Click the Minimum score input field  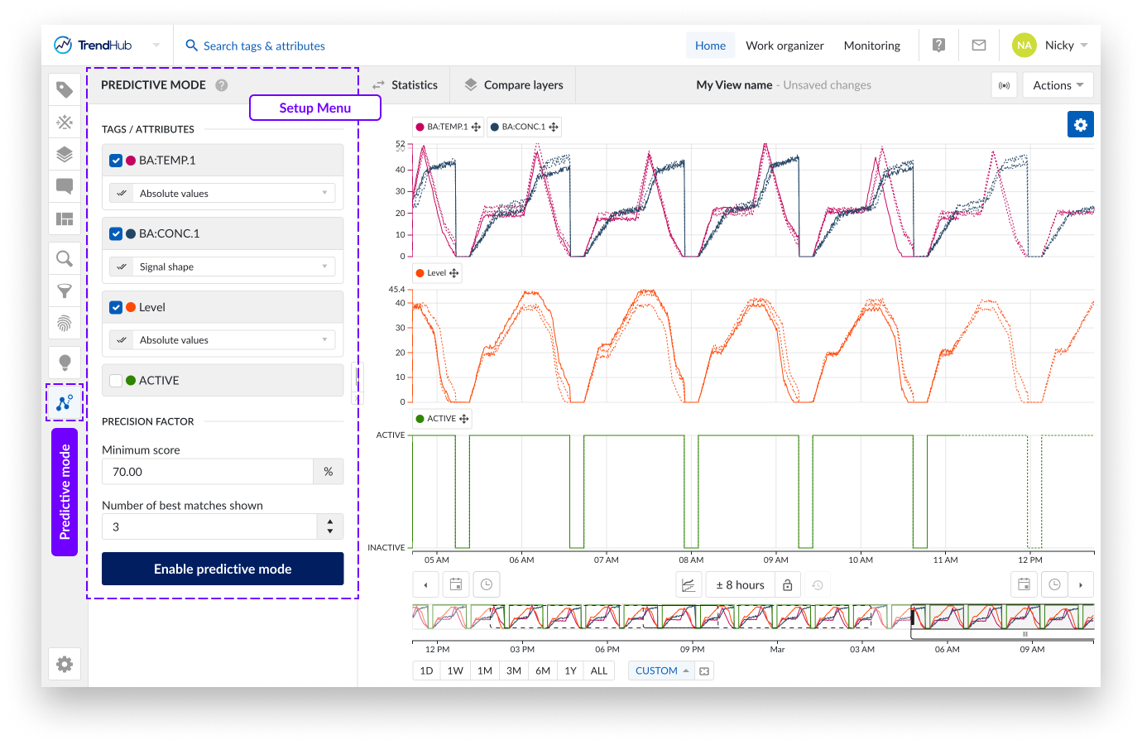[x=207, y=472]
